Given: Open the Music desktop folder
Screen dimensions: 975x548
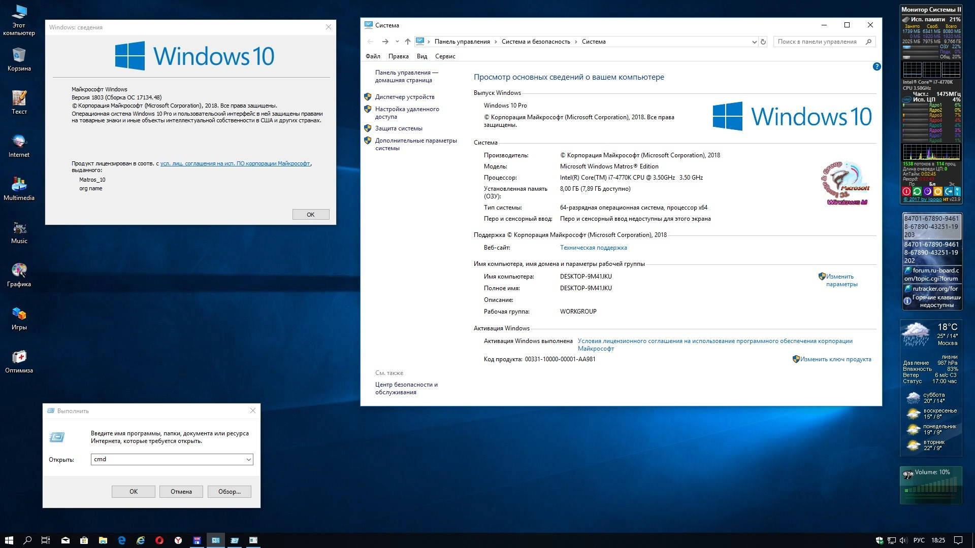Looking at the screenshot, I should coord(19,232).
